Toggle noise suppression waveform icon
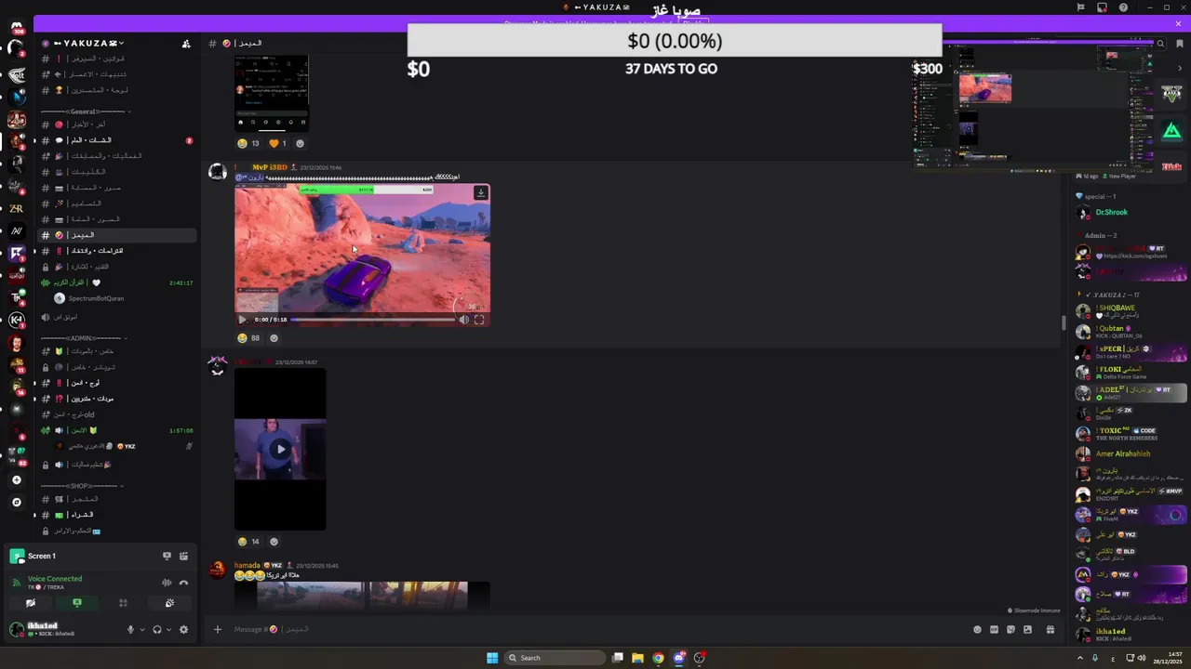Screen dimensions: 1191x669 click(167, 583)
